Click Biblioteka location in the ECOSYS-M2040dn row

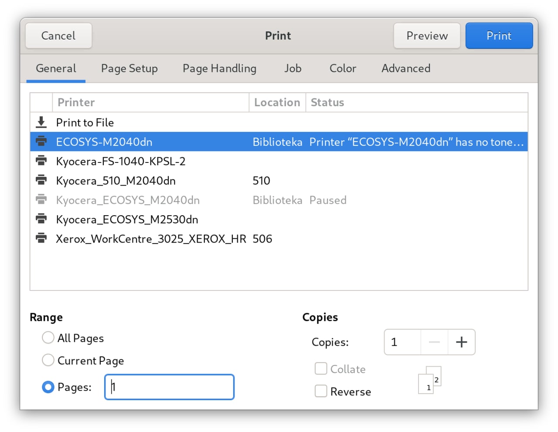coord(278,142)
